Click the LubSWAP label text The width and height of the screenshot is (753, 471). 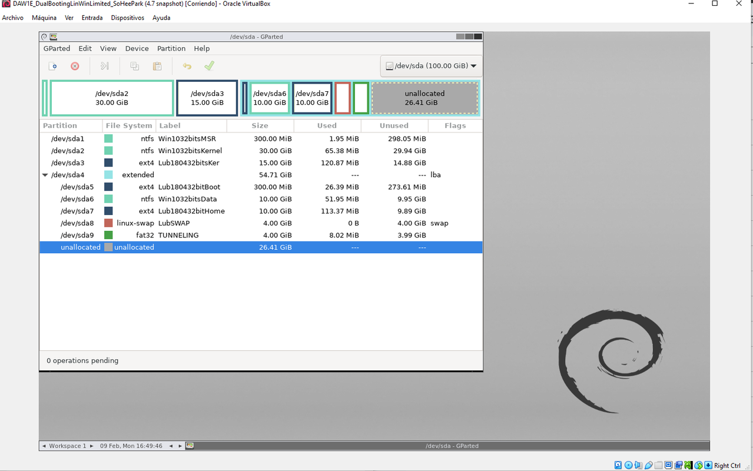point(174,223)
